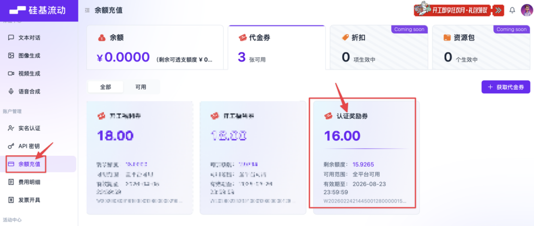Click the promotional banner at top
The height and width of the screenshot is (226, 534).
[x=459, y=10]
